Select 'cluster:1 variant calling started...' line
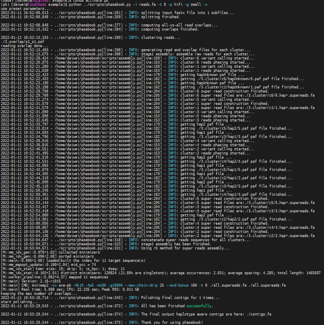This screenshot has width=324, height=325. point(128,67)
